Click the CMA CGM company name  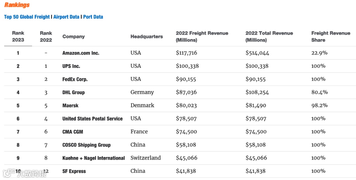point(73,132)
